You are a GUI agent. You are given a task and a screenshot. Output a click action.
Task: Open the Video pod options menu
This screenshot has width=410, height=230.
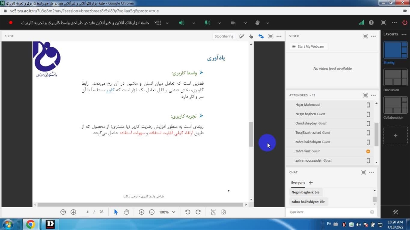coord(373,36)
